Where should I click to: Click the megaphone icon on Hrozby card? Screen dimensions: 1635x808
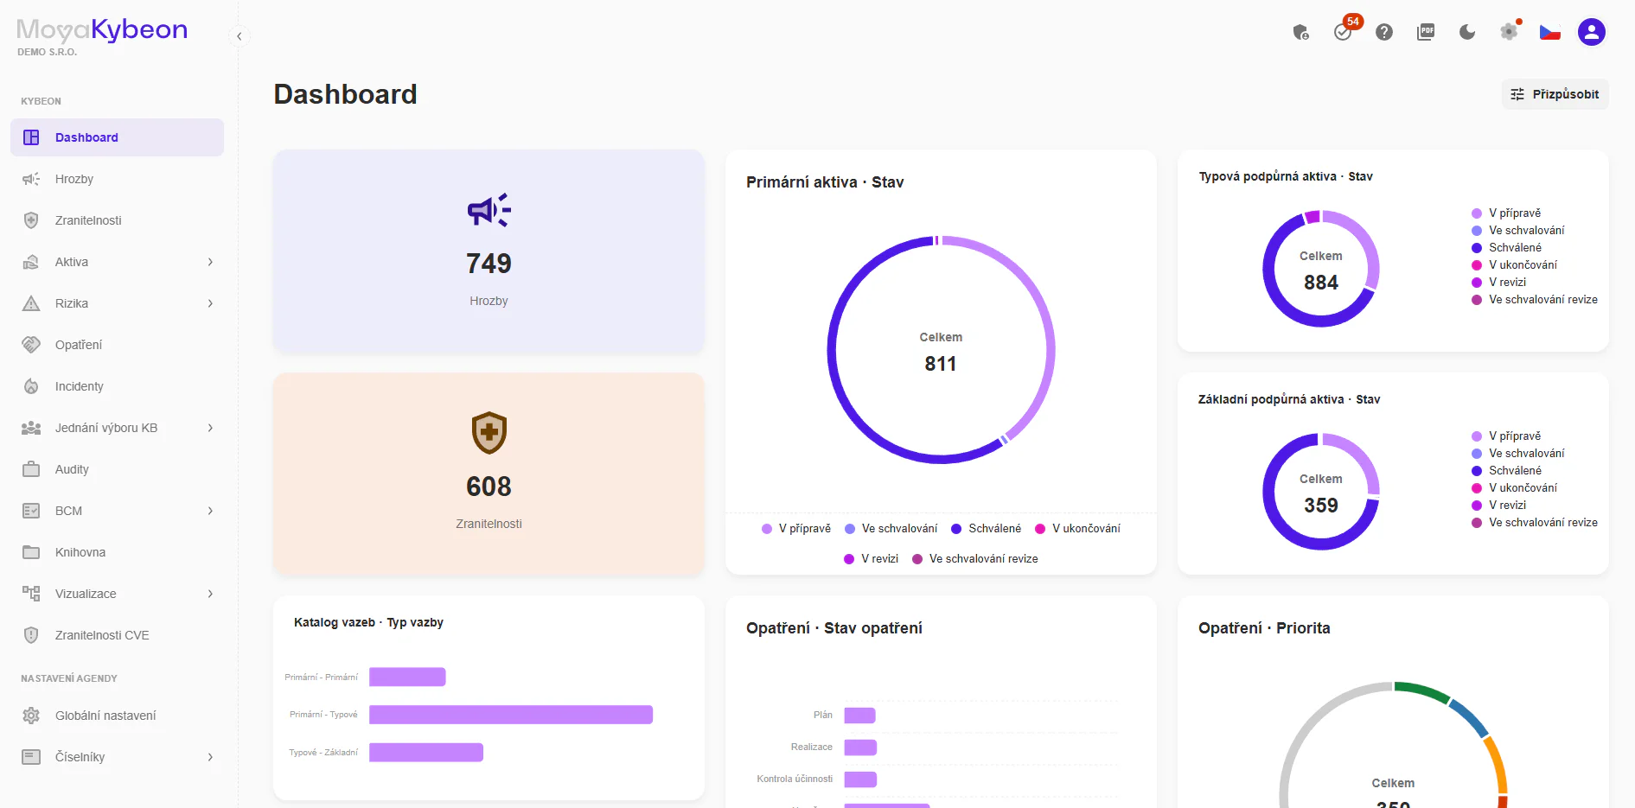tap(489, 210)
